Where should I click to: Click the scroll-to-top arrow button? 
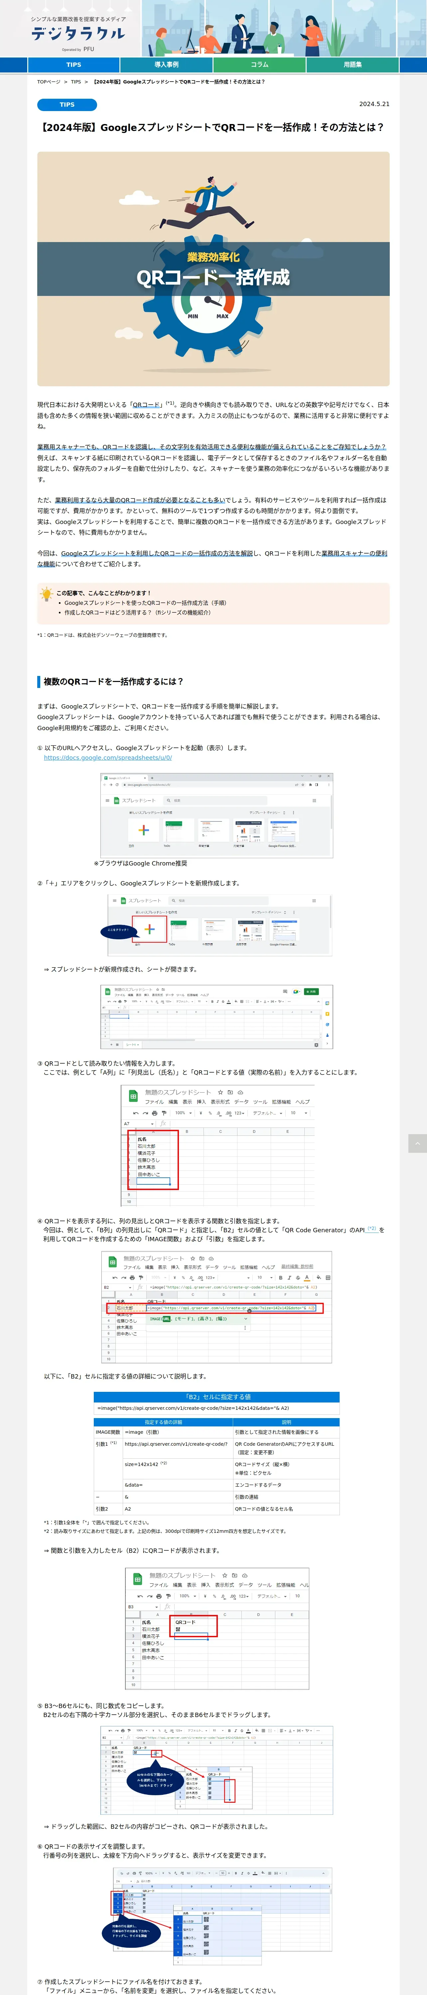coord(418,1143)
